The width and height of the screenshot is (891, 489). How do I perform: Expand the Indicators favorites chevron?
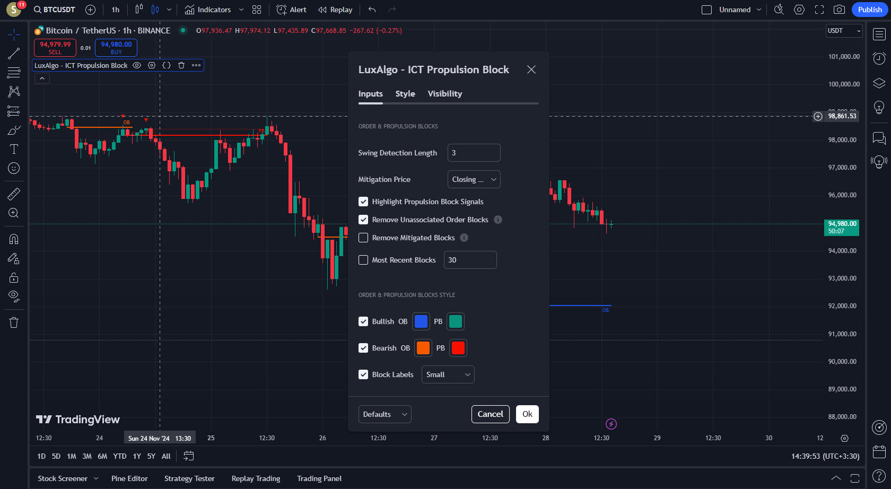click(x=241, y=10)
